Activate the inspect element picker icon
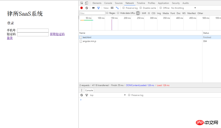221x128 pixels. coord(81,3)
